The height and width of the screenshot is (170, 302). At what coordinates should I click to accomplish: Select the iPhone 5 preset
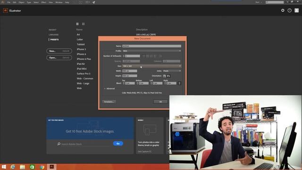81,49
